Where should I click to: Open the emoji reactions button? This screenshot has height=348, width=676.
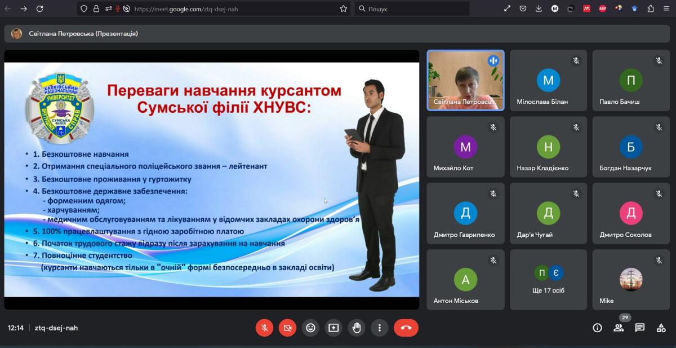[x=310, y=328]
